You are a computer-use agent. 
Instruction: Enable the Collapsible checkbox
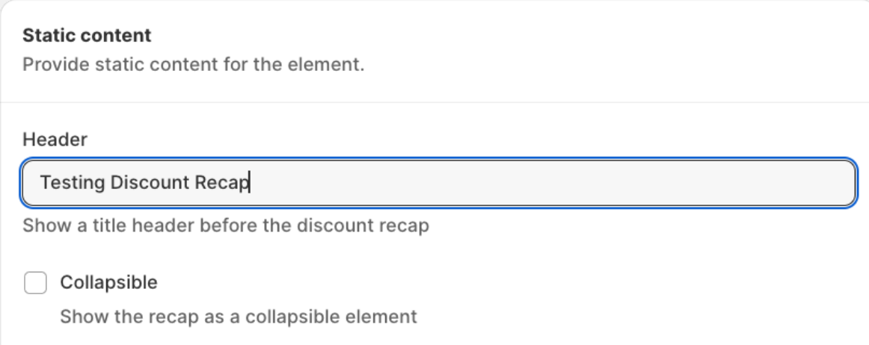(x=35, y=283)
